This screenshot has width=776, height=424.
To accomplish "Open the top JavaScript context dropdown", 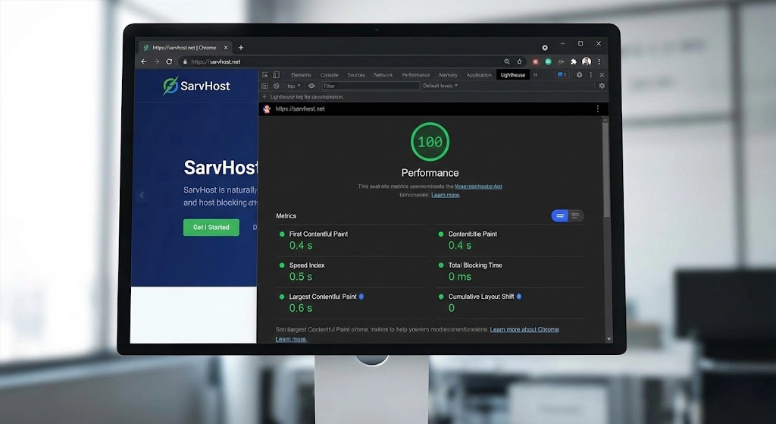I will tap(293, 86).
